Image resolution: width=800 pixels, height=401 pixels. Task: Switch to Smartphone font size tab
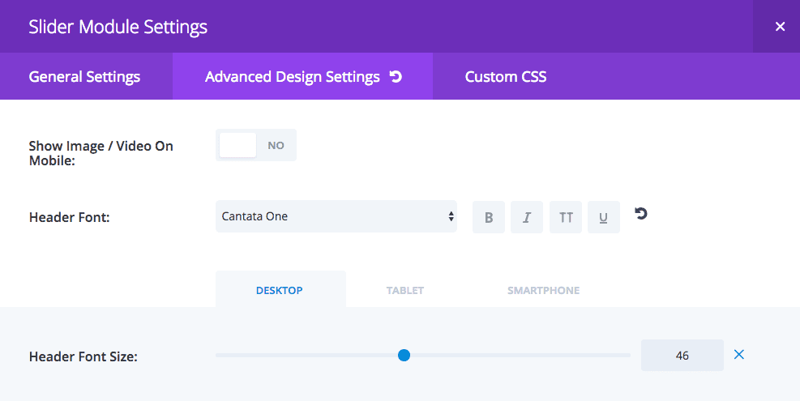[543, 290]
